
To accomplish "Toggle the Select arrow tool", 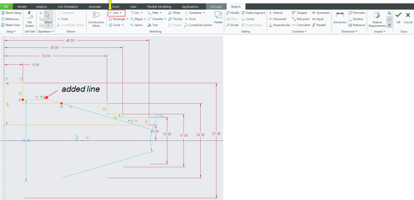I will click(48, 15).
